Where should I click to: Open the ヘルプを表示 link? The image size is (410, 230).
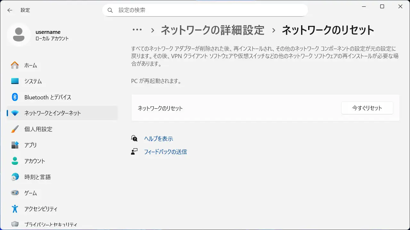pos(159,139)
